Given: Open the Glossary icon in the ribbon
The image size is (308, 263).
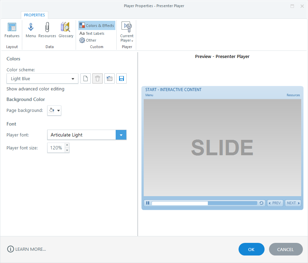Looking at the screenshot, I should pos(66,30).
